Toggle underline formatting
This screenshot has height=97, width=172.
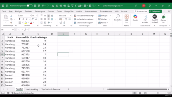pyautogui.click(x=27, y=19)
